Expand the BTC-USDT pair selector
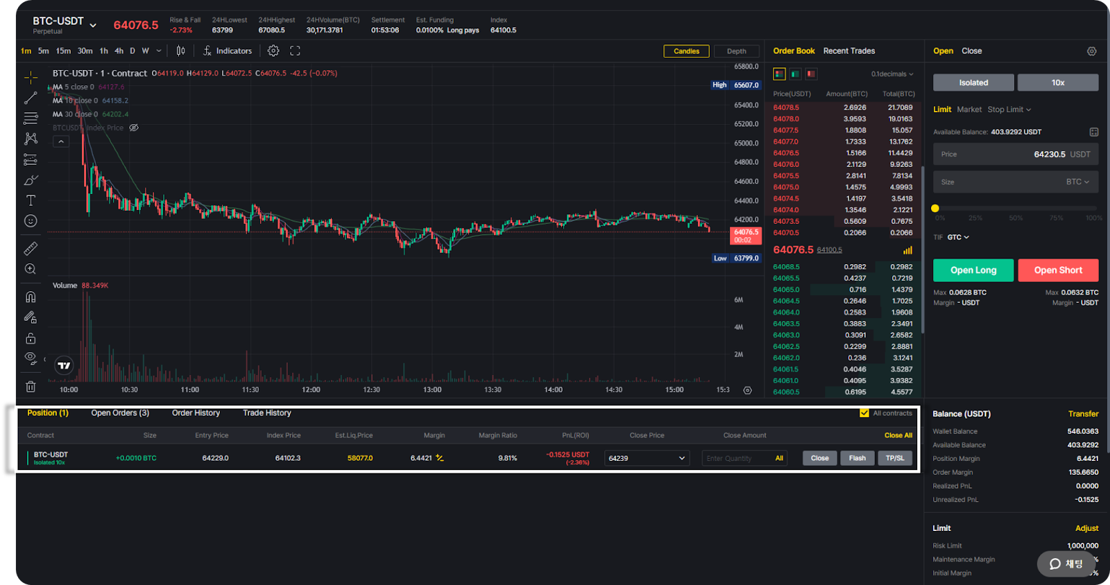This screenshot has height=585, width=1110. point(93,26)
